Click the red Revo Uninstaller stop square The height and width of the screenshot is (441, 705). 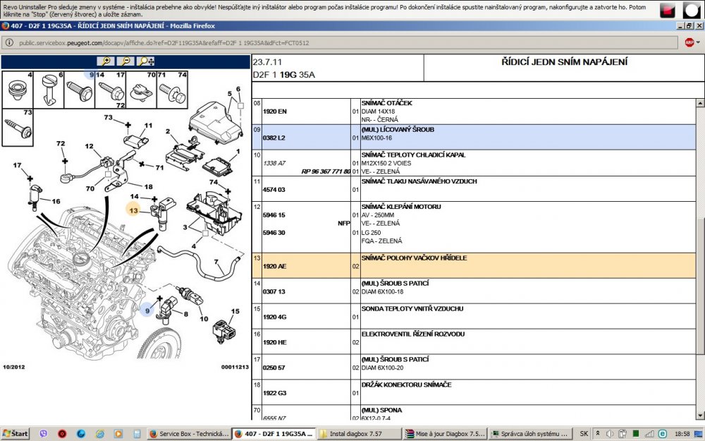point(668,10)
